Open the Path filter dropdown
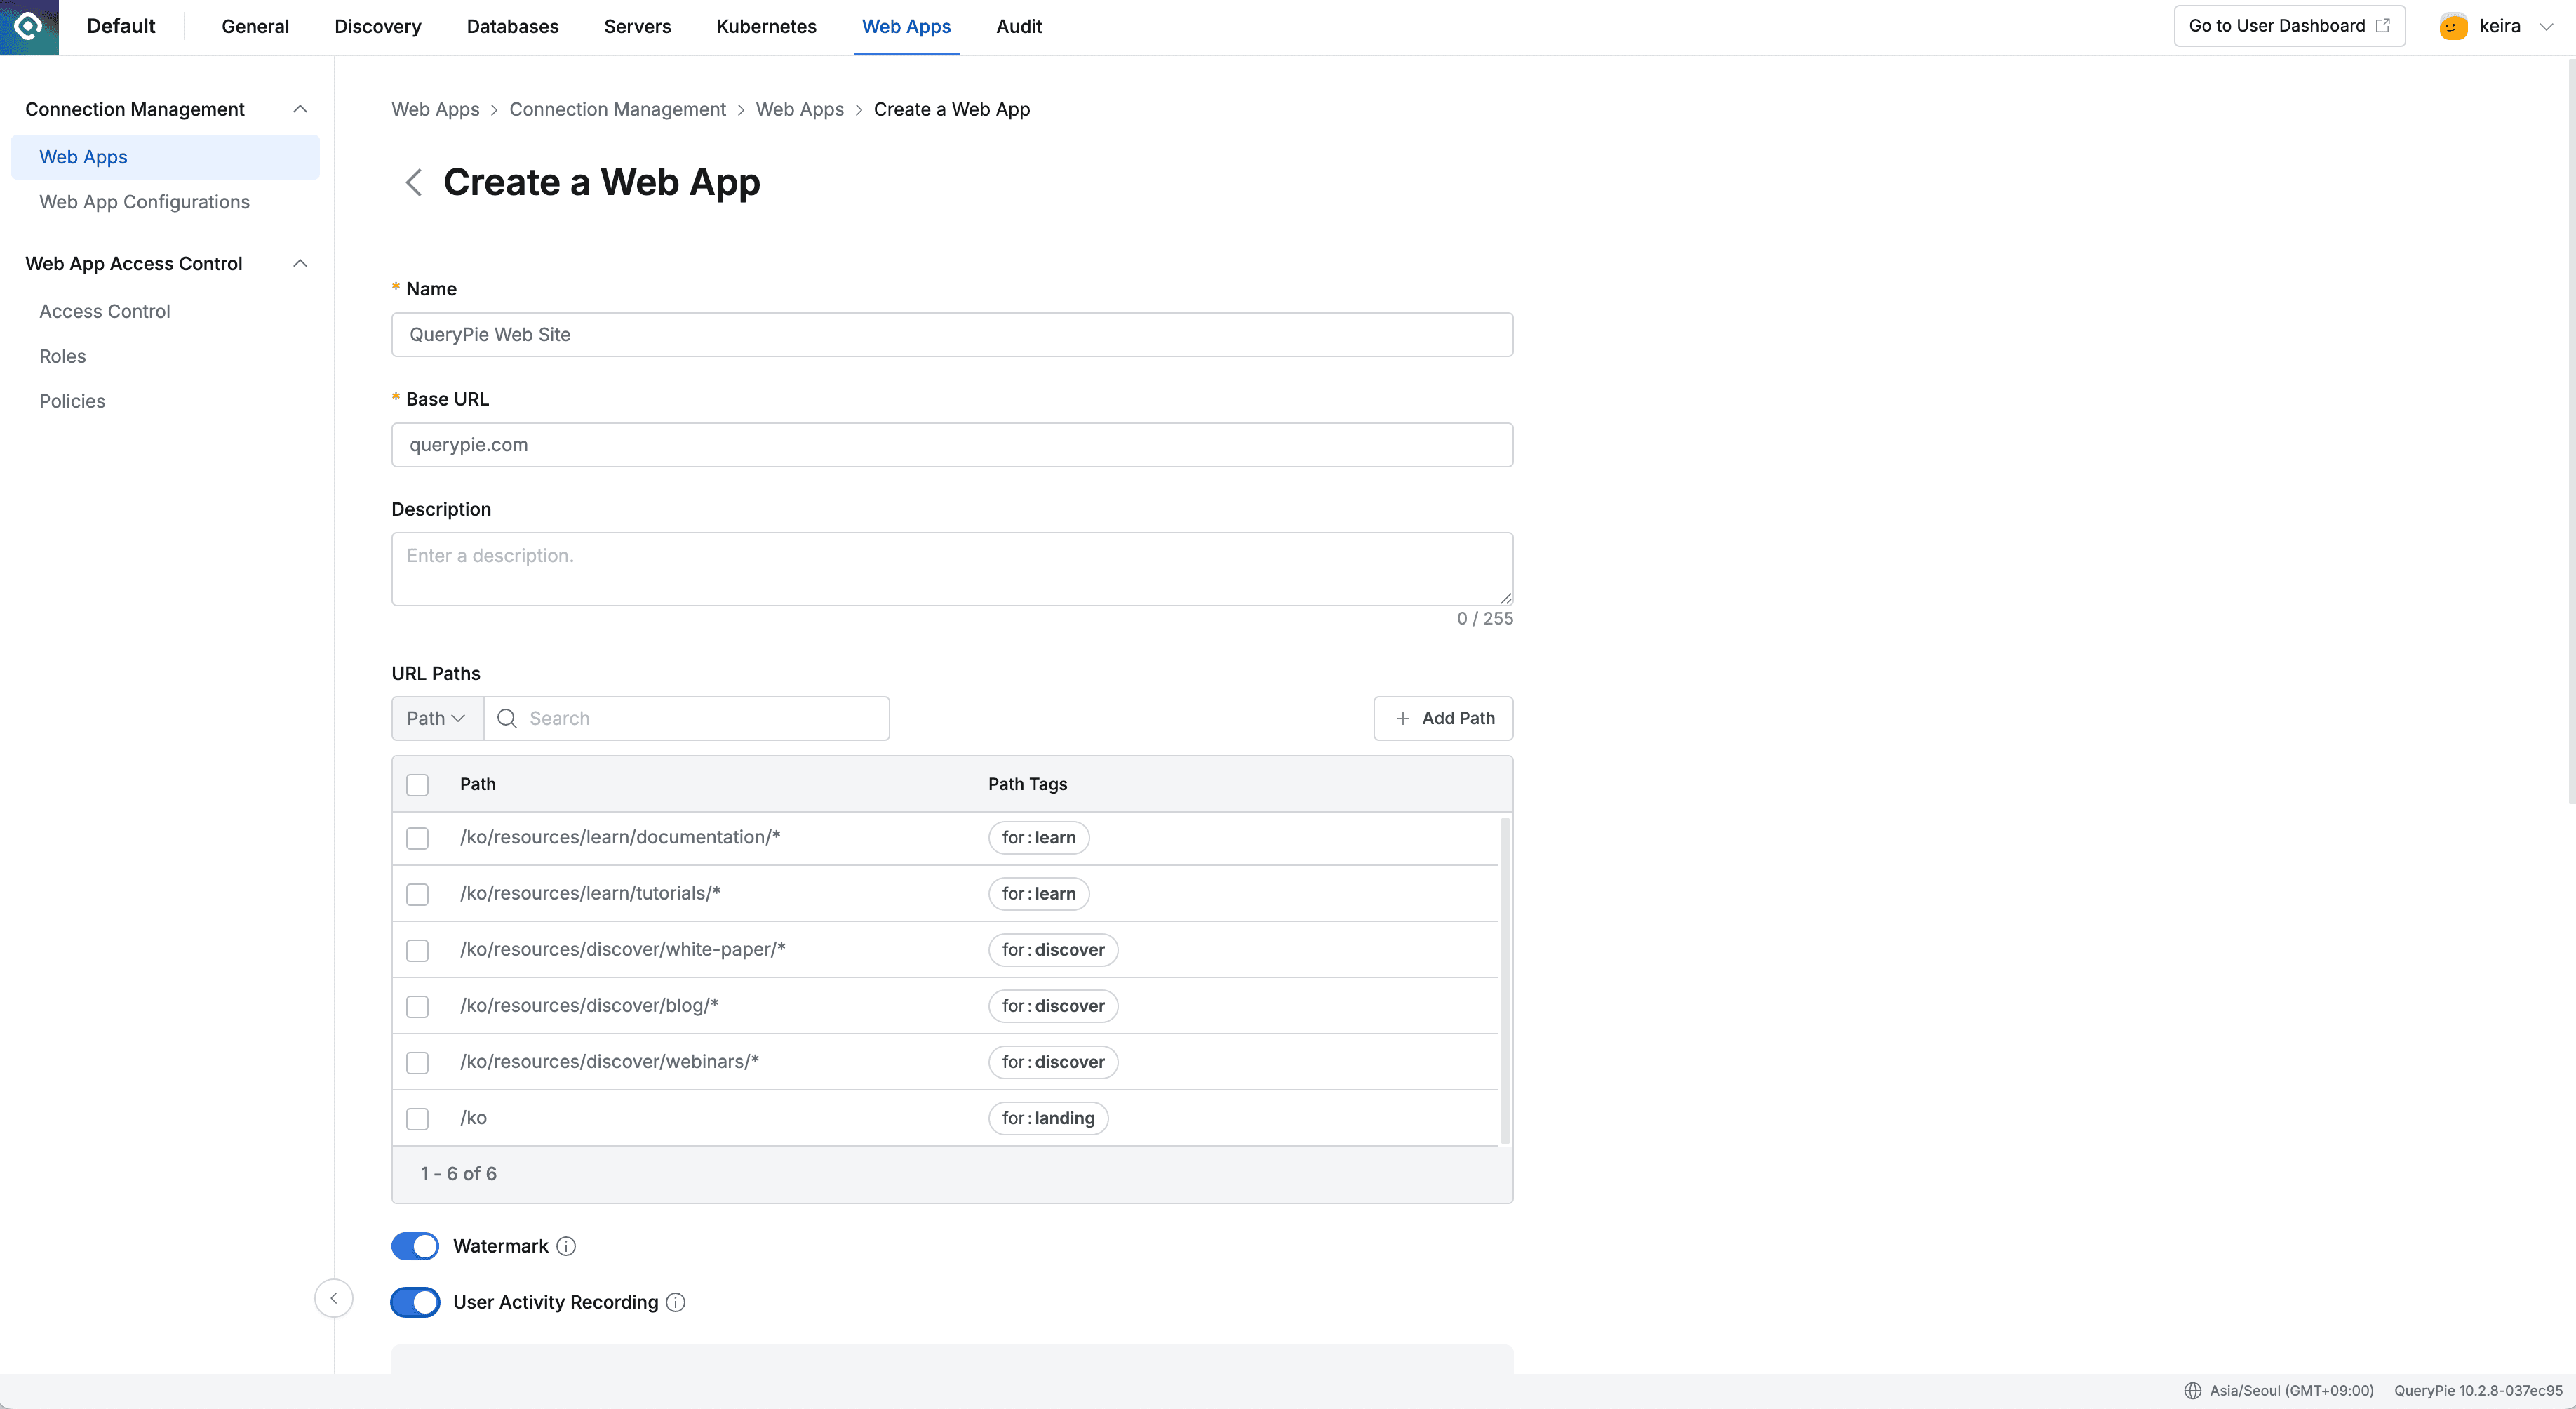Viewport: 2576px width, 1409px height. click(x=435, y=718)
